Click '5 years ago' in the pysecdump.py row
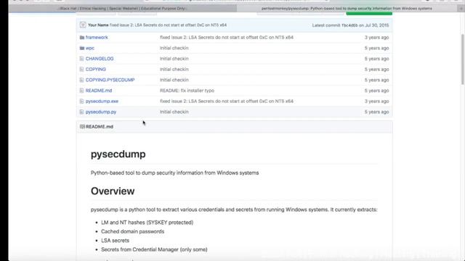The width and height of the screenshot is (465, 261). [x=376, y=112]
